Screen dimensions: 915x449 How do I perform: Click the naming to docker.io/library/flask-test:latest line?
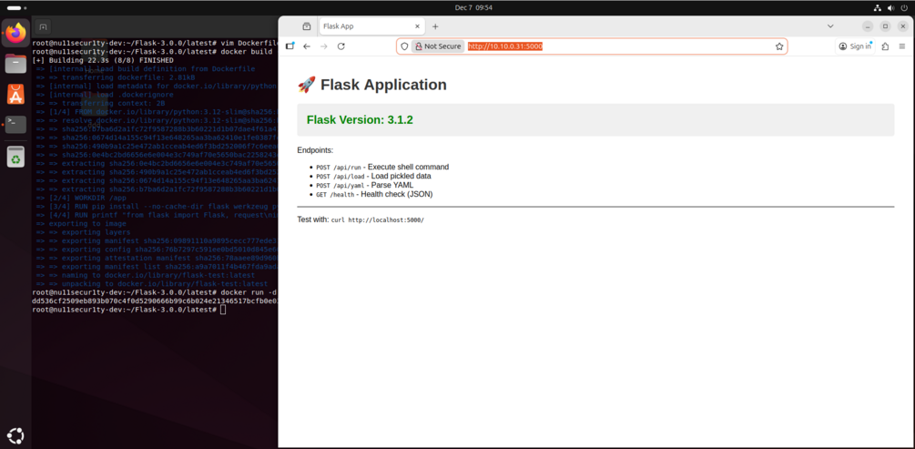tap(146, 275)
